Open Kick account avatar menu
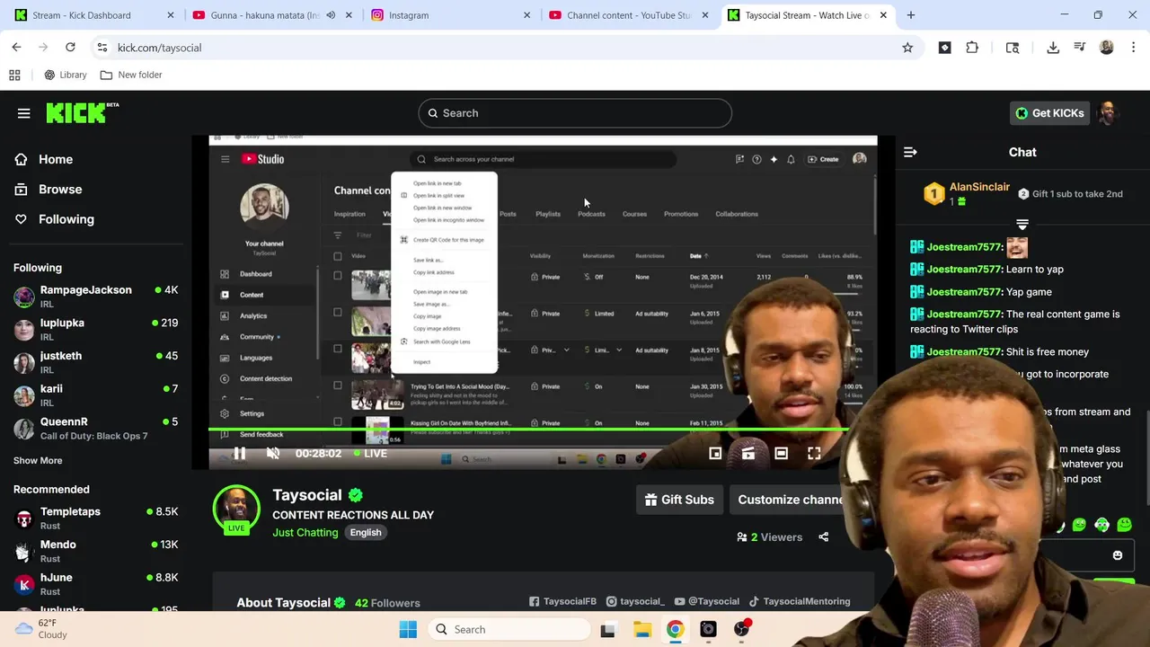1150x647 pixels. coord(1108,113)
